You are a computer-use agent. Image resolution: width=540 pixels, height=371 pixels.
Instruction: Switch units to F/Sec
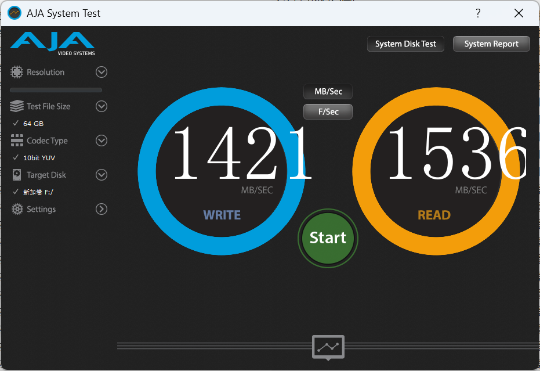pyautogui.click(x=328, y=111)
